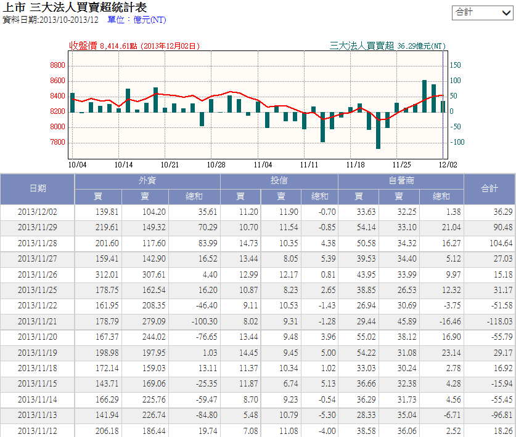This screenshot has width=516, height=437.
Task: Click foreign buy value 312.01
Action: (x=107, y=275)
